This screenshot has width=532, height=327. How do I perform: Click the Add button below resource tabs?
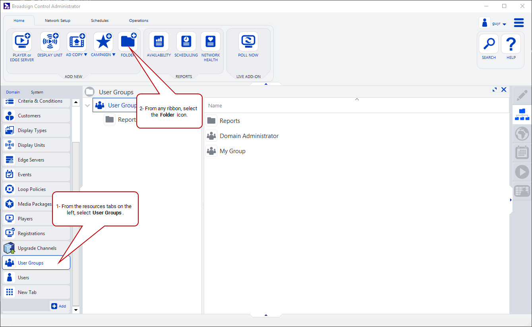59,306
